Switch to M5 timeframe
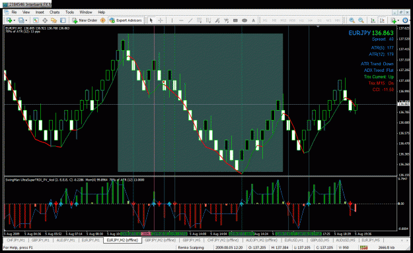 (274, 20)
